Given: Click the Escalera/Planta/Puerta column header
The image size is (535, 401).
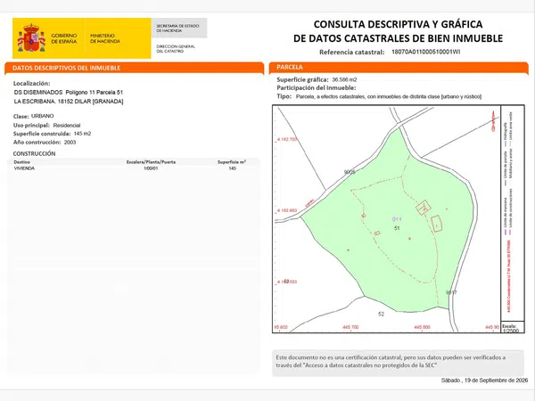Looking at the screenshot, I should [151, 162].
